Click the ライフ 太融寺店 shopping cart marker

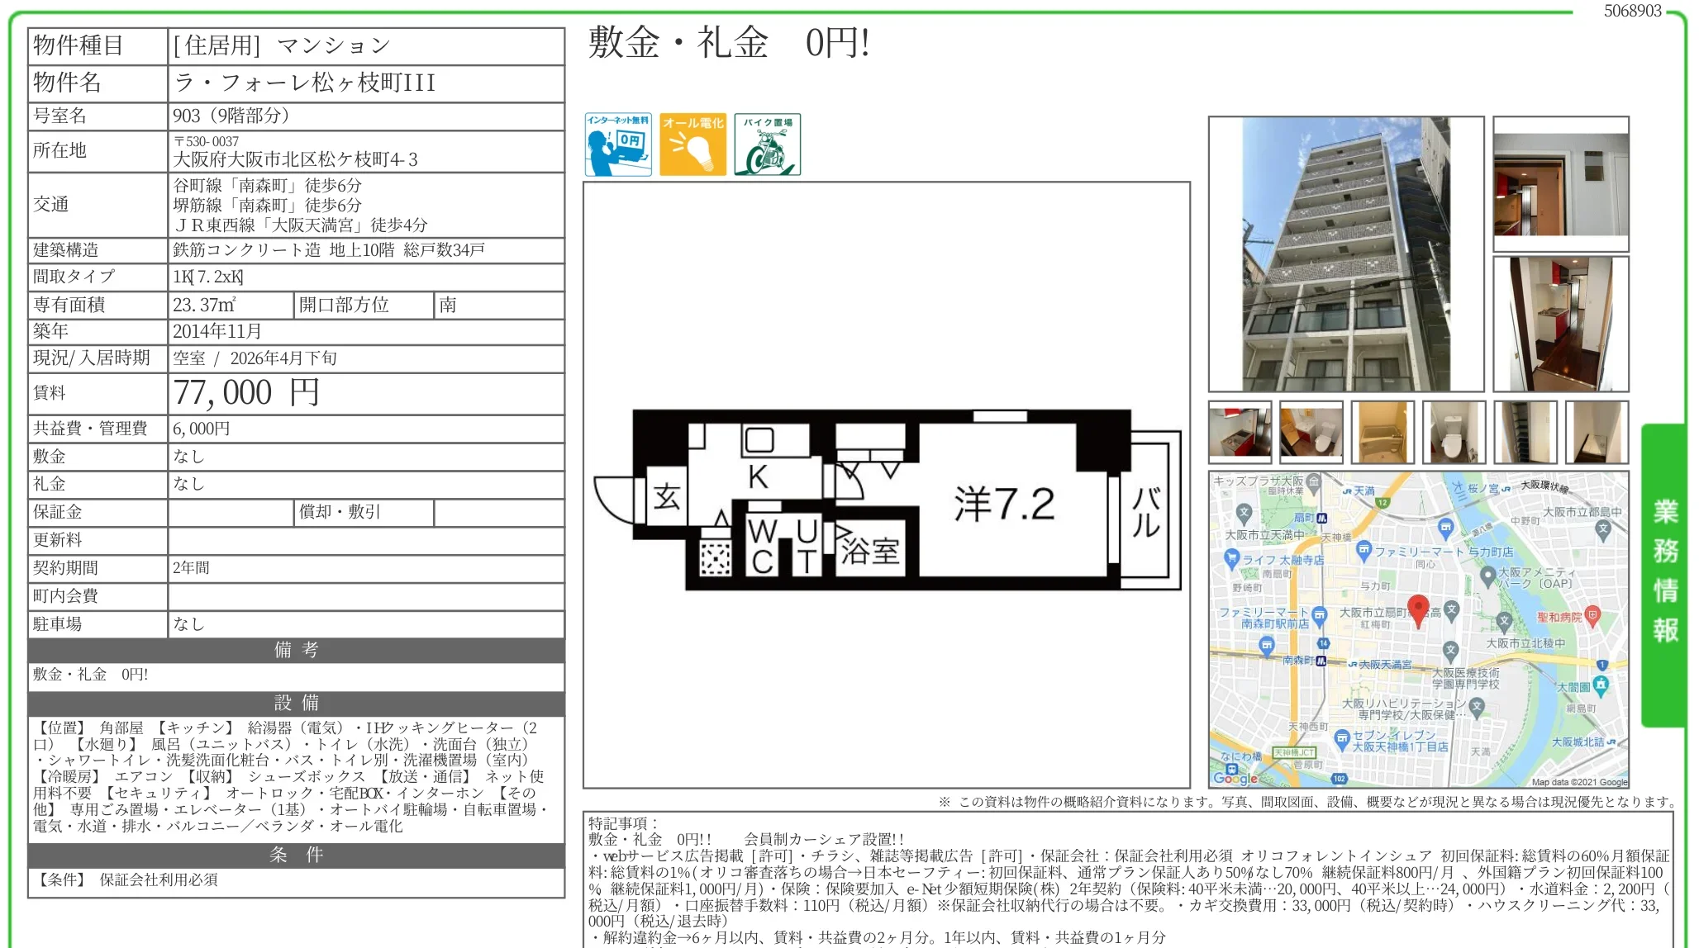[1231, 558]
